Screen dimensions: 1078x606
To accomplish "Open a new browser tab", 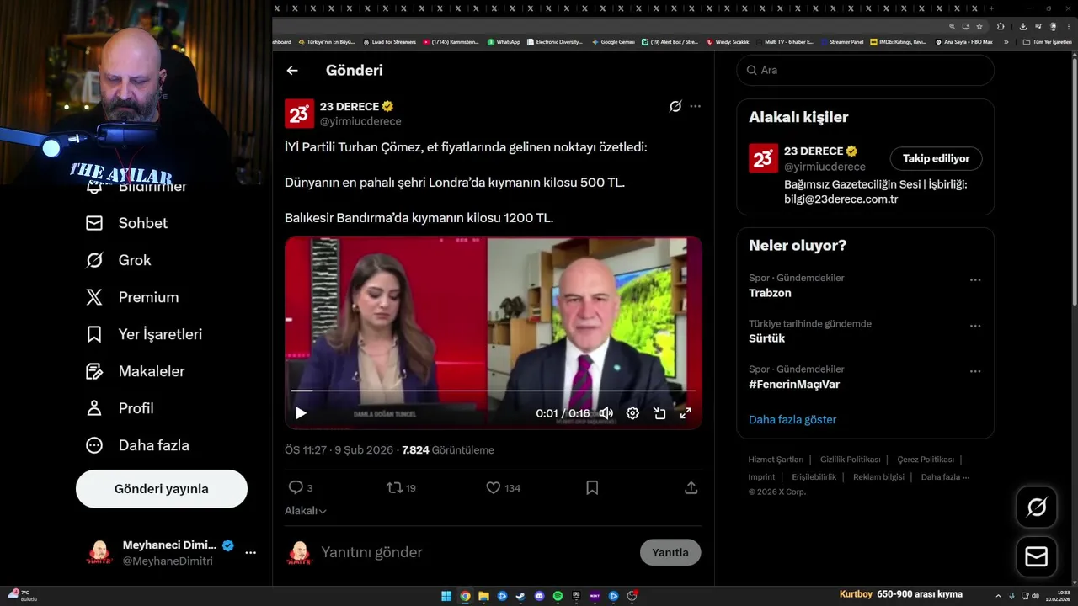I will point(992,8).
